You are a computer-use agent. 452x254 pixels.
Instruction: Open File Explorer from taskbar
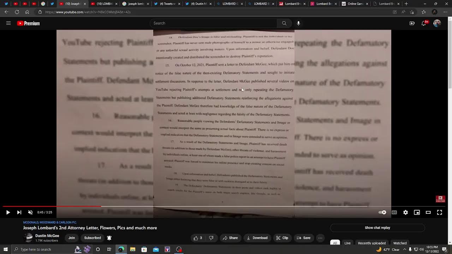click(x=133, y=249)
